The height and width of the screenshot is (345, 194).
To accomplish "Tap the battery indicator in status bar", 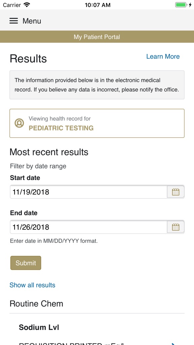I will pos(181,5).
